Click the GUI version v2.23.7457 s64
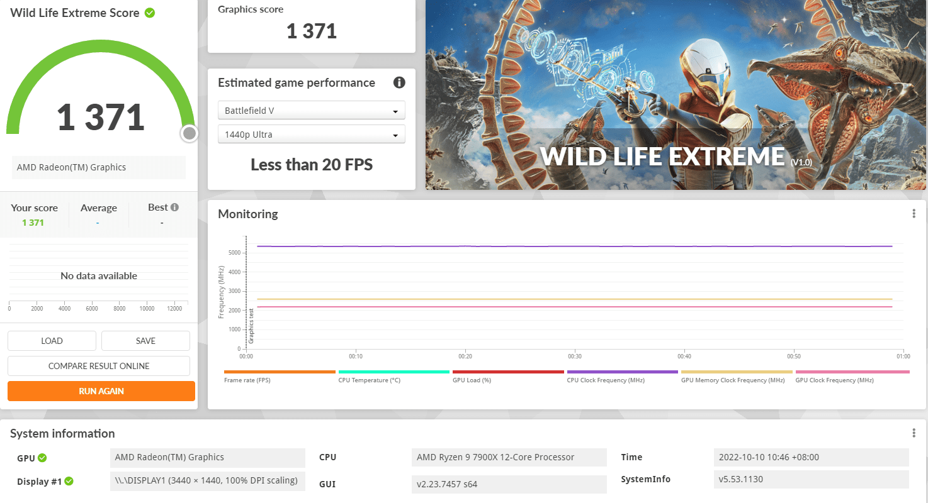This screenshot has width=928, height=503. point(509,484)
